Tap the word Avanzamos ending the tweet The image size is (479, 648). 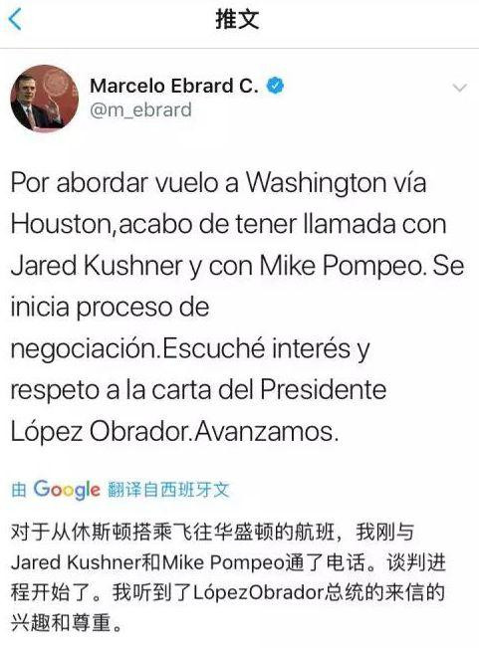pyautogui.click(x=263, y=431)
